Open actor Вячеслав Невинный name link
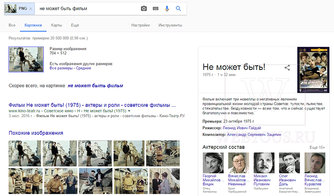This screenshot has height=196, width=334. (239, 180)
